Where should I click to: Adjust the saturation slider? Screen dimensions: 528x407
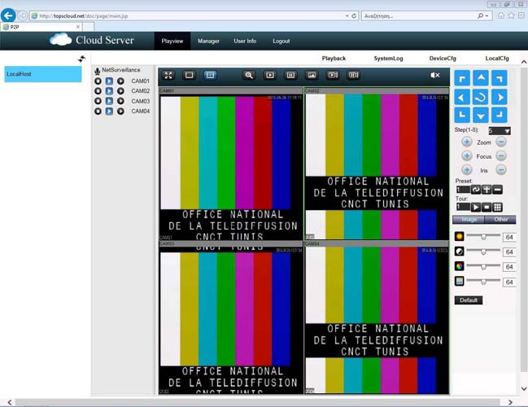click(483, 266)
